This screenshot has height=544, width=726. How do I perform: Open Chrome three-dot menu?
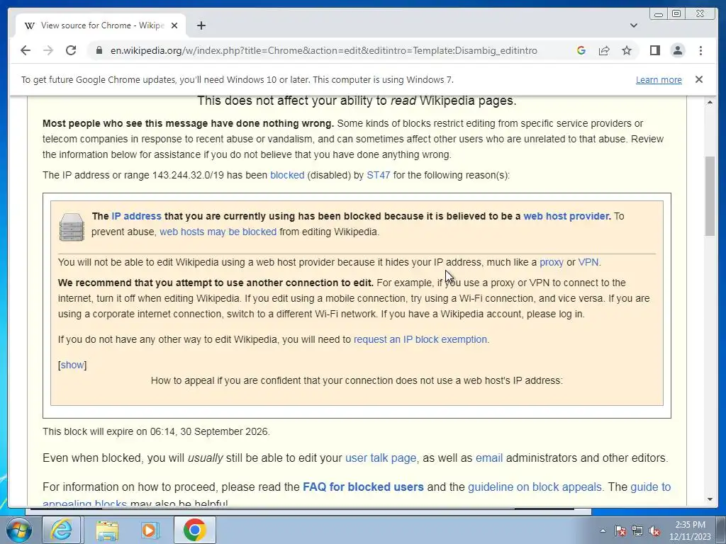pyautogui.click(x=700, y=50)
